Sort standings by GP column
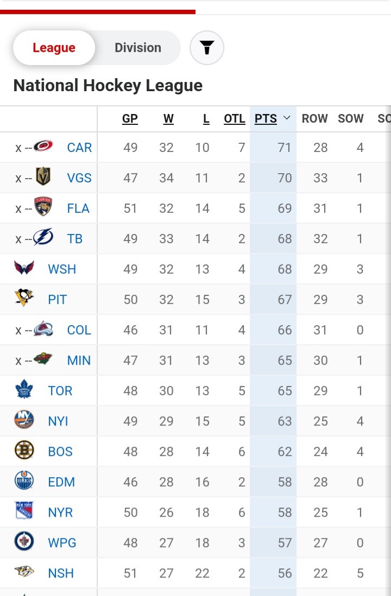Screen dimensions: 391x596 (130, 118)
